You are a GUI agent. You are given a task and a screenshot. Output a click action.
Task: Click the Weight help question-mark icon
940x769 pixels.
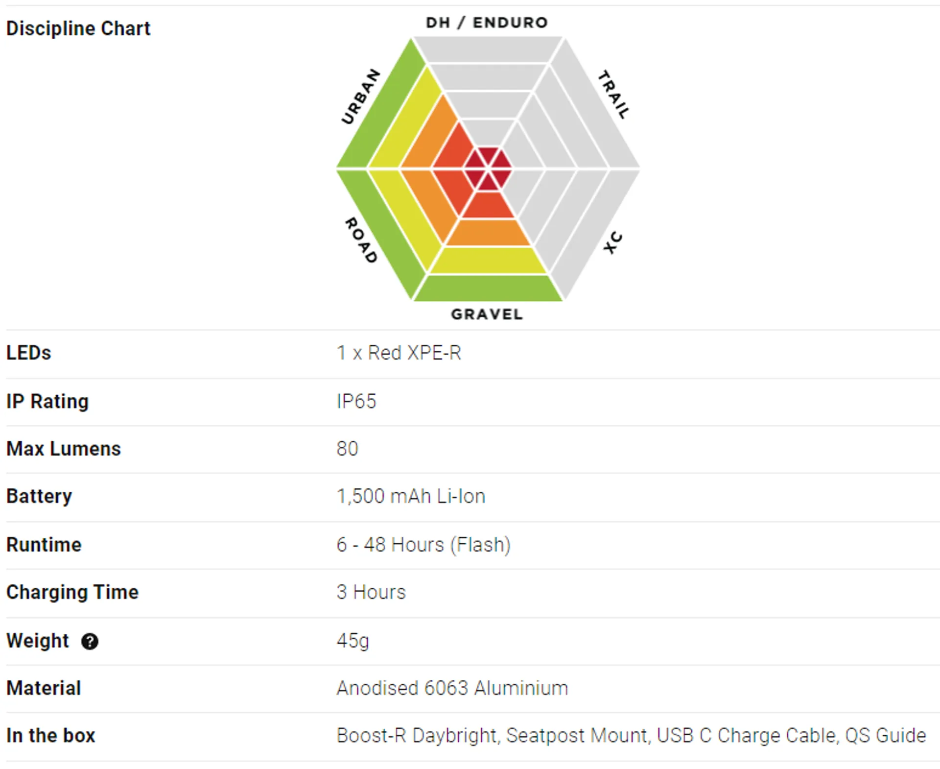(90, 641)
